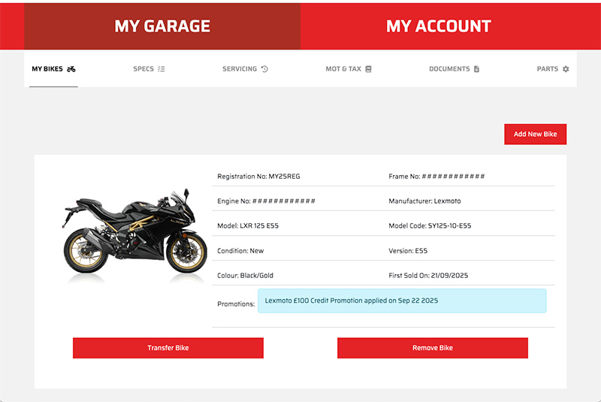Click the Transfer Bike button
The width and height of the screenshot is (601, 402).
coord(168,348)
